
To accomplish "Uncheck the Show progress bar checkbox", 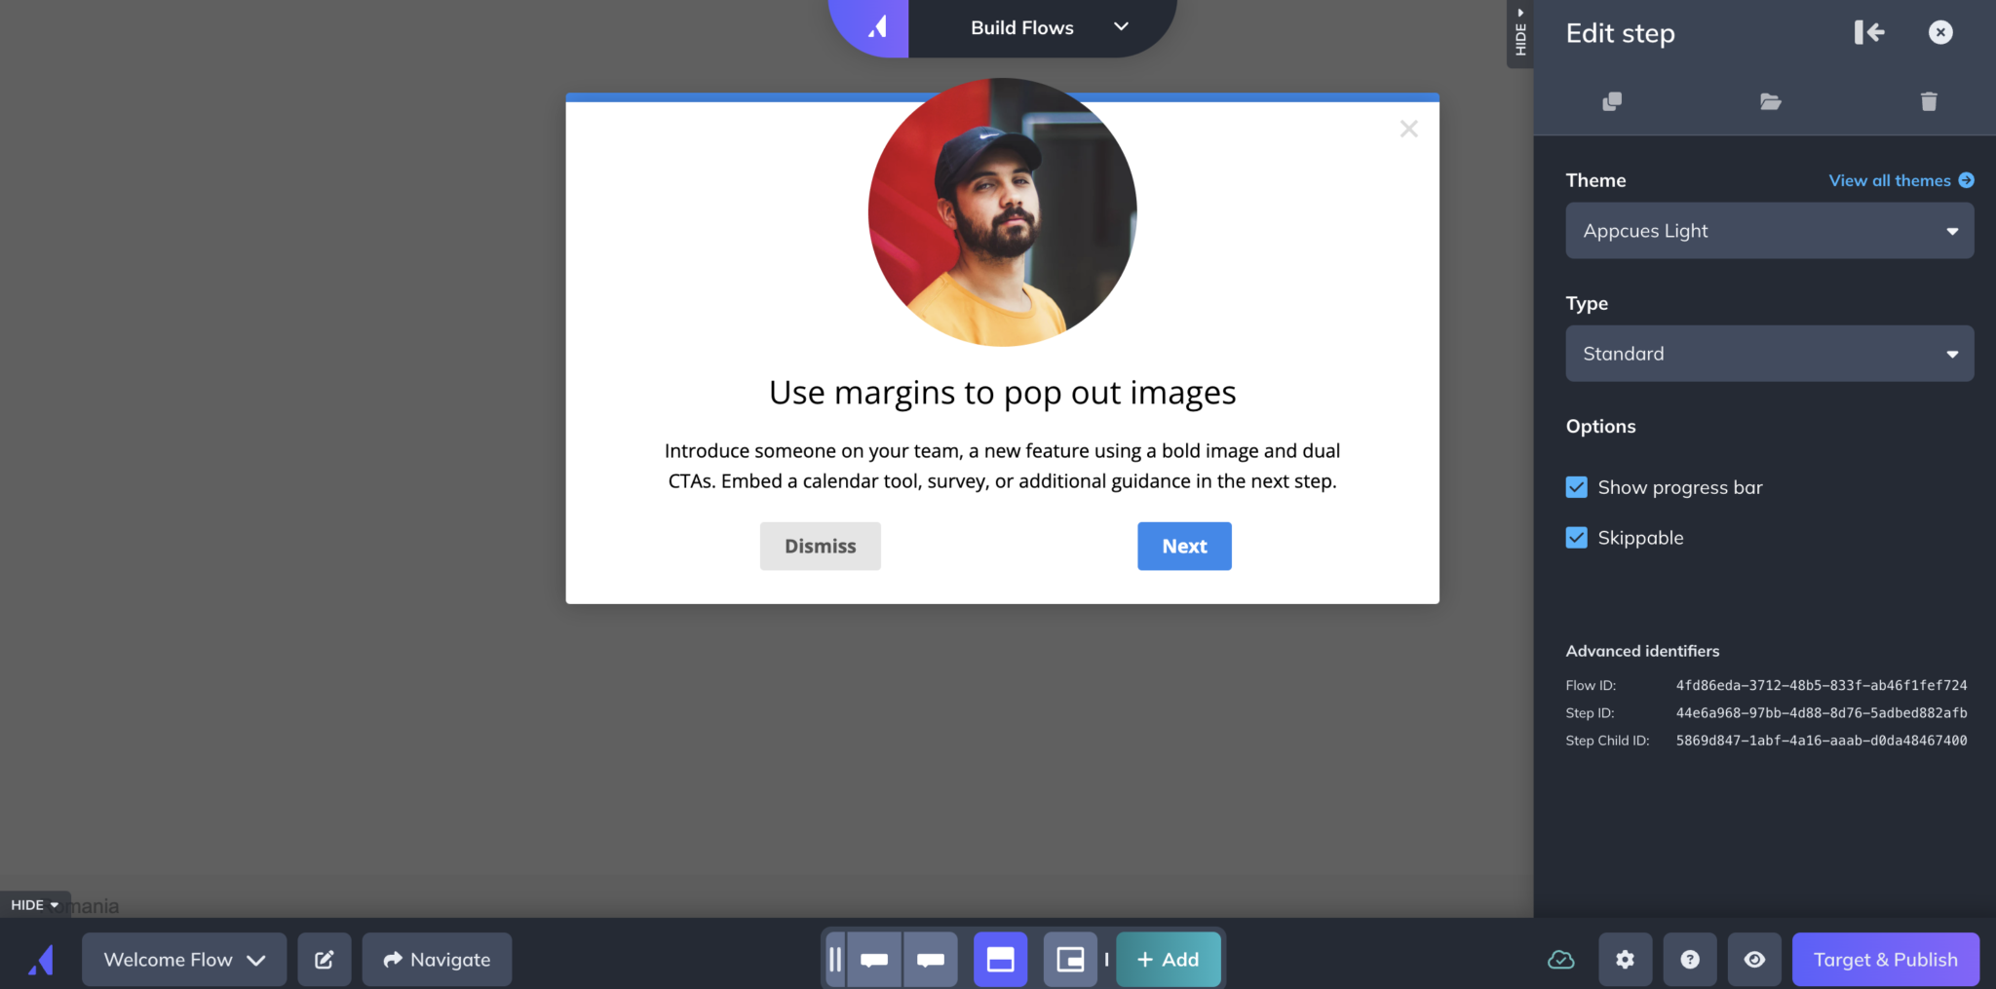I will tap(1576, 487).
